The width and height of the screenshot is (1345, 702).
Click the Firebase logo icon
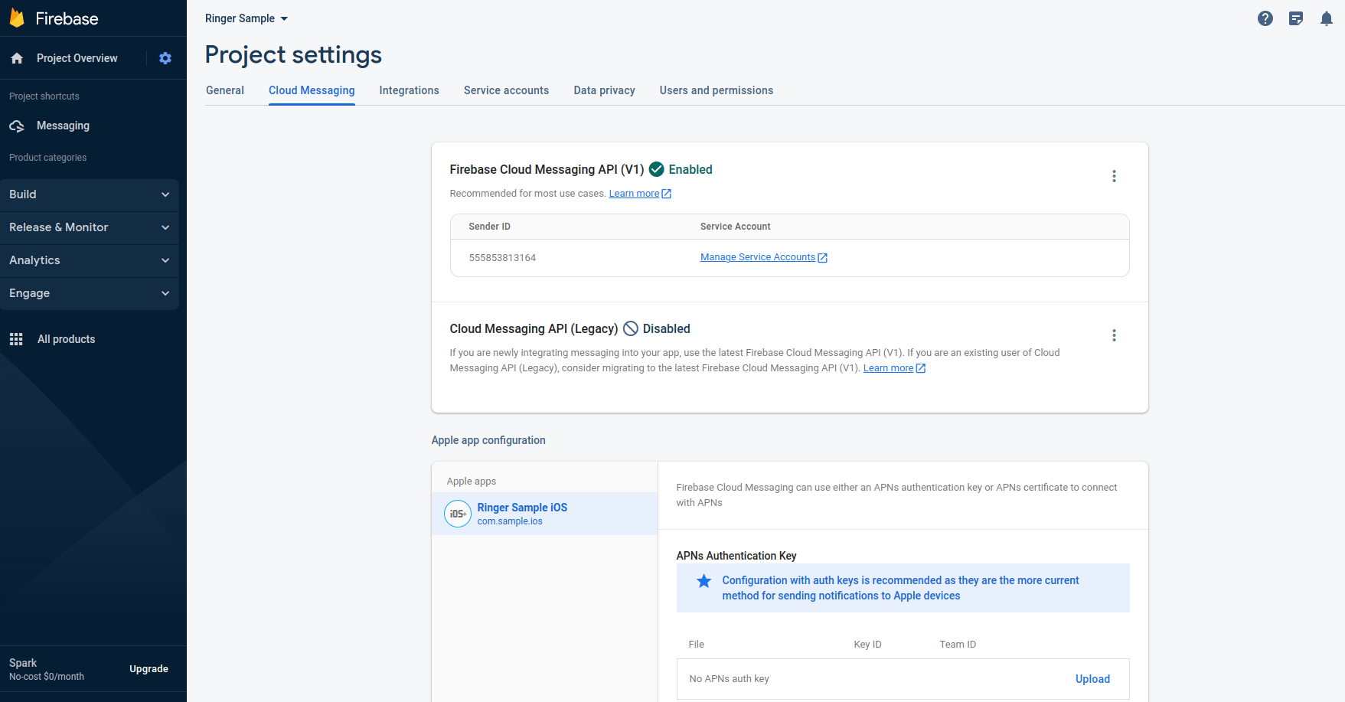(x=17, y=18)
